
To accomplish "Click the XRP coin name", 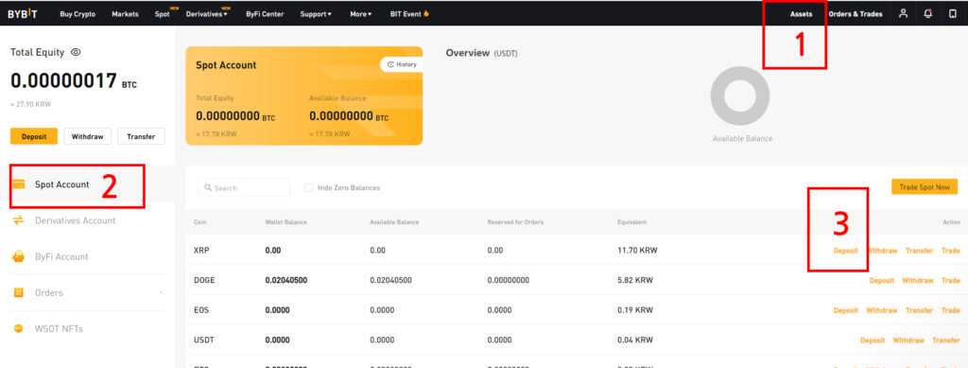I will click(201, 250).
